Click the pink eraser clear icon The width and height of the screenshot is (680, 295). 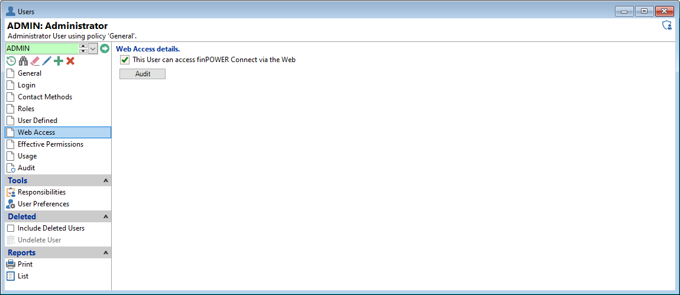point(35,61)
